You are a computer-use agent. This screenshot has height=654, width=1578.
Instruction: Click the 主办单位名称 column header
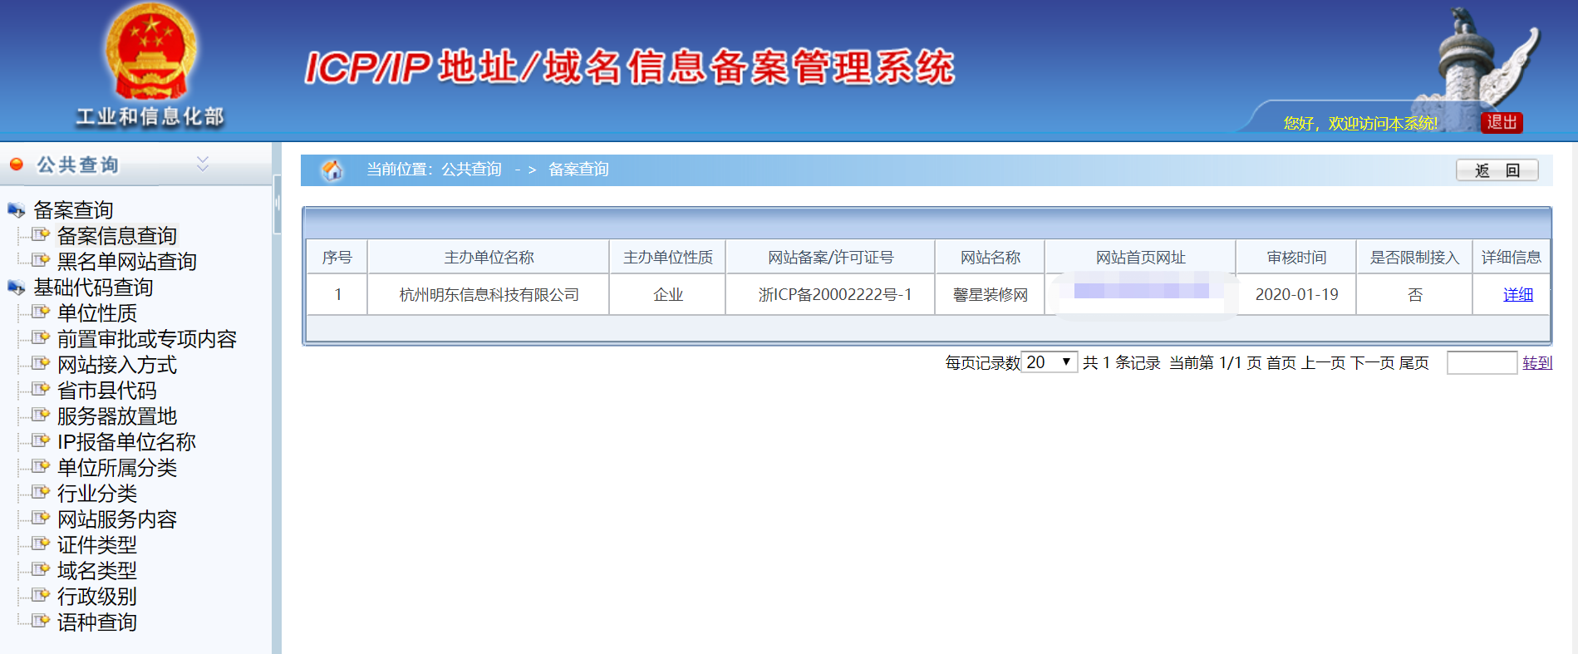(489, 258)
